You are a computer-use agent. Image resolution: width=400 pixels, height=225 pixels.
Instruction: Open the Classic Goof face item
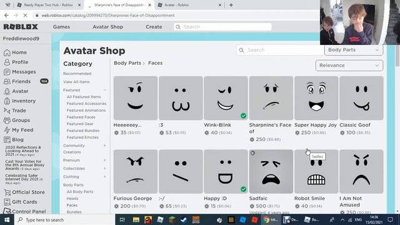pyautogui.click(x=361, y=98)
